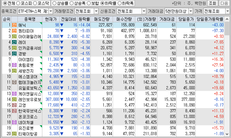Sort by 종목명 column header
The height and width of the screenshot is (138, 231).
[30, 19]
